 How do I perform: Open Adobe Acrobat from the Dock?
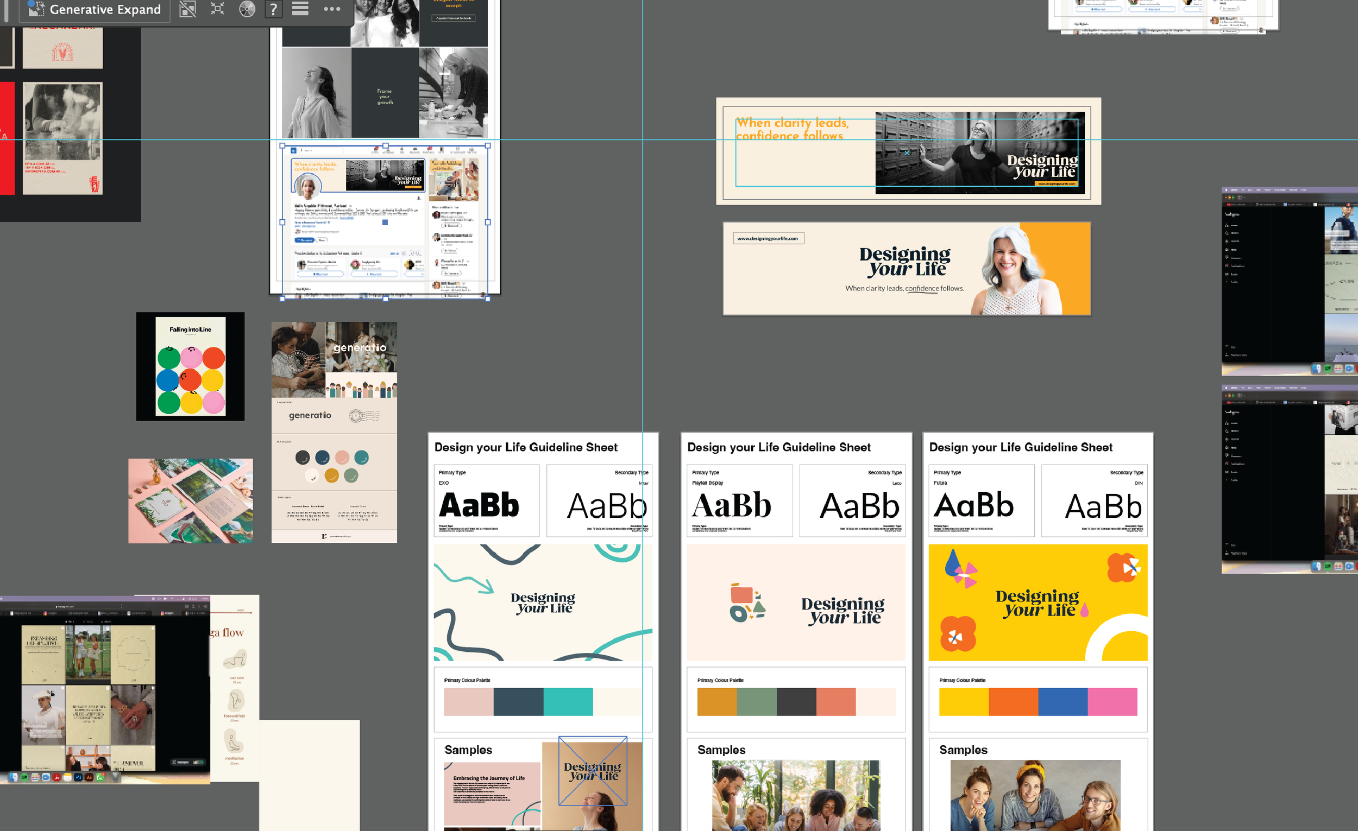tap(57, 778)
